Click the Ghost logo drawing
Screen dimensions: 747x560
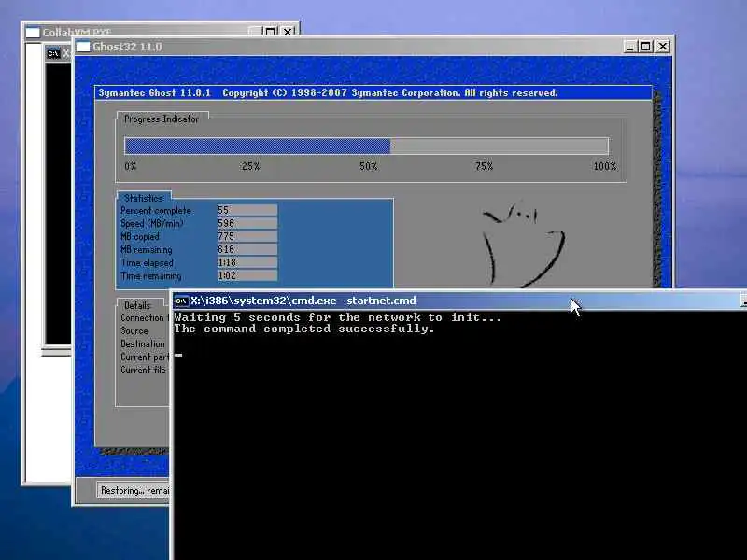[x=524, y=245]
